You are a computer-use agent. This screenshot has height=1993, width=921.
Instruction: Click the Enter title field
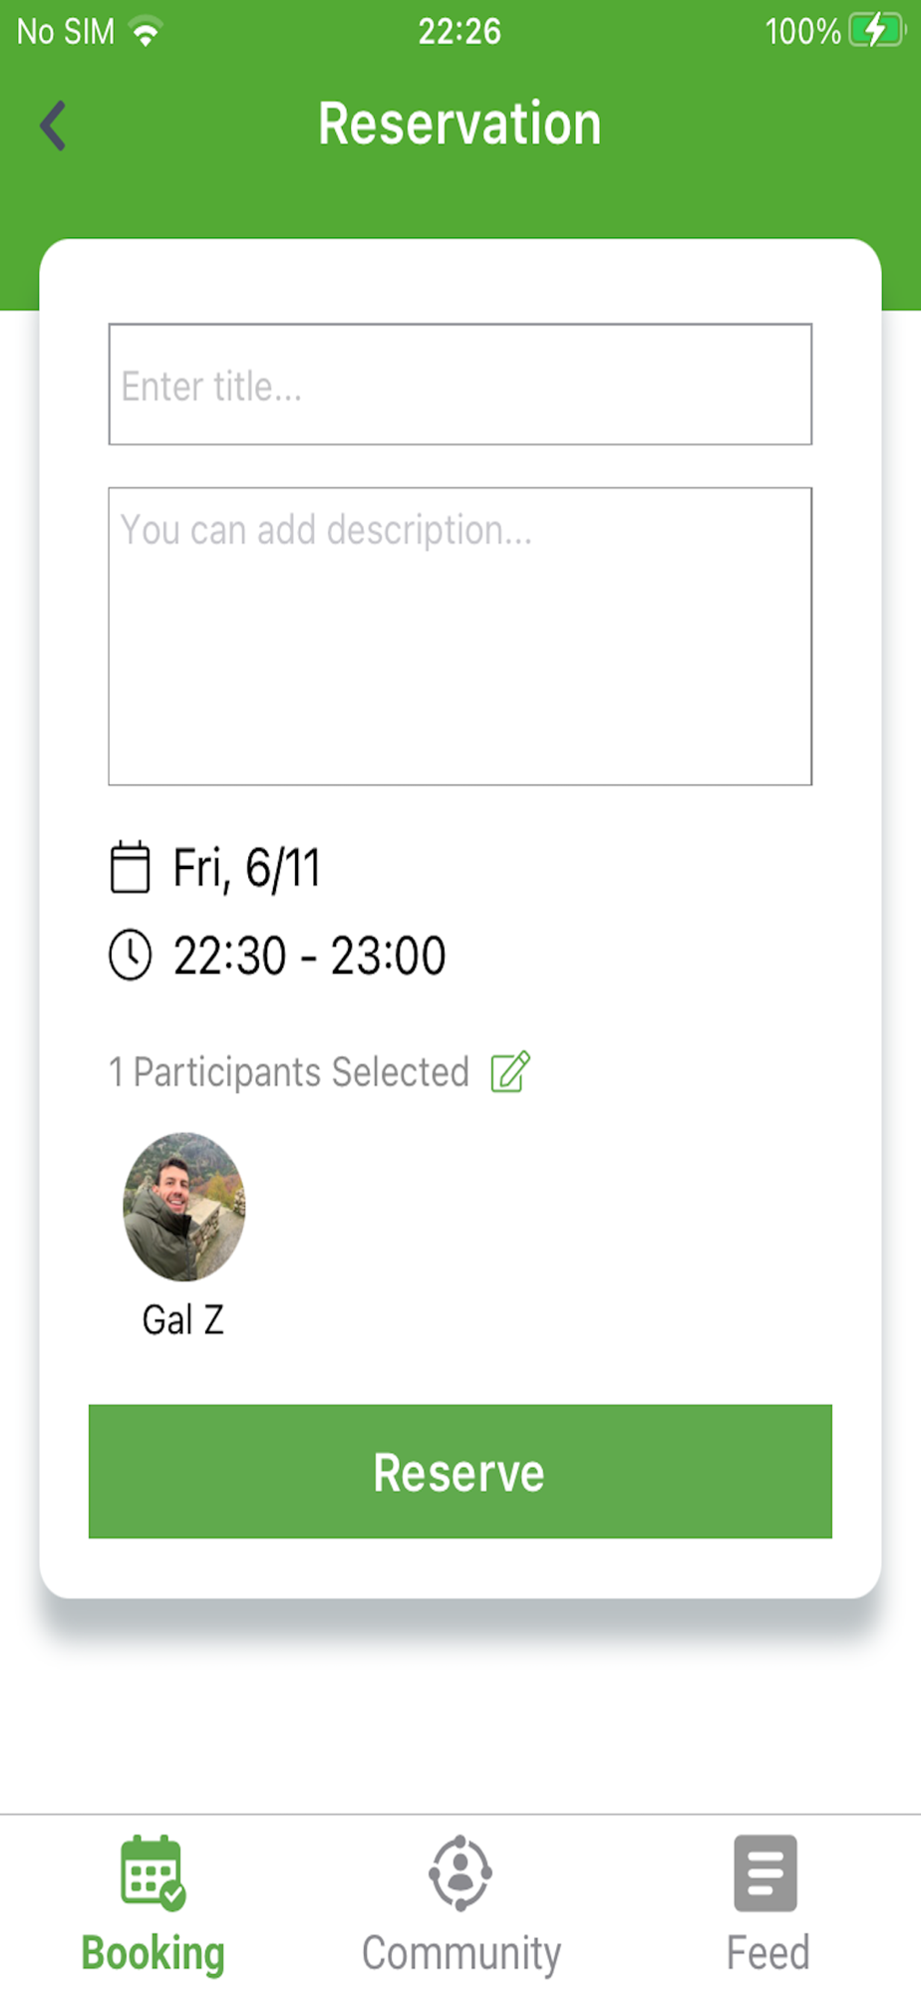click(460, 385)
